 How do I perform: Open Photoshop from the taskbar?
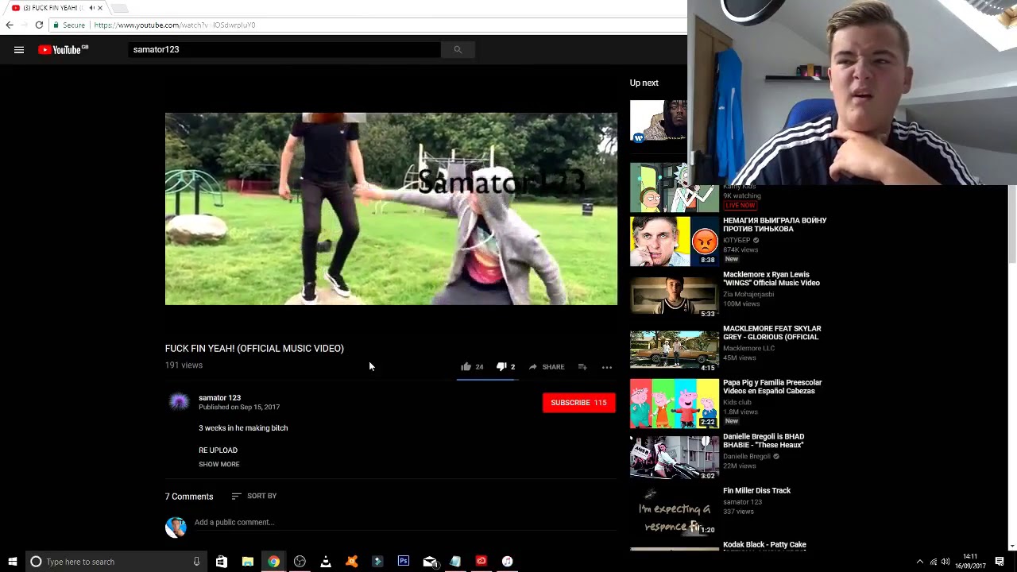coord(404,562)
